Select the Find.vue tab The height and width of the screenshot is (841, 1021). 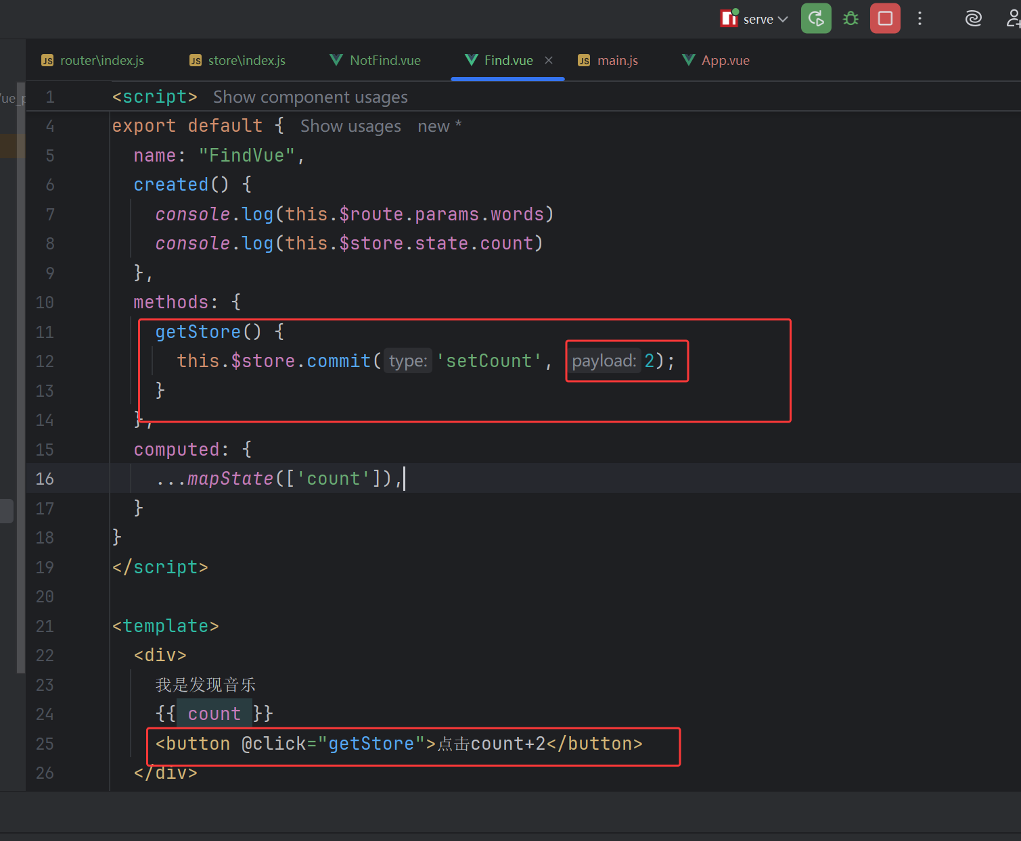coord(508,60)
